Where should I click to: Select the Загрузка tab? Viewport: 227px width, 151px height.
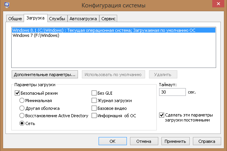coord(35,18)
